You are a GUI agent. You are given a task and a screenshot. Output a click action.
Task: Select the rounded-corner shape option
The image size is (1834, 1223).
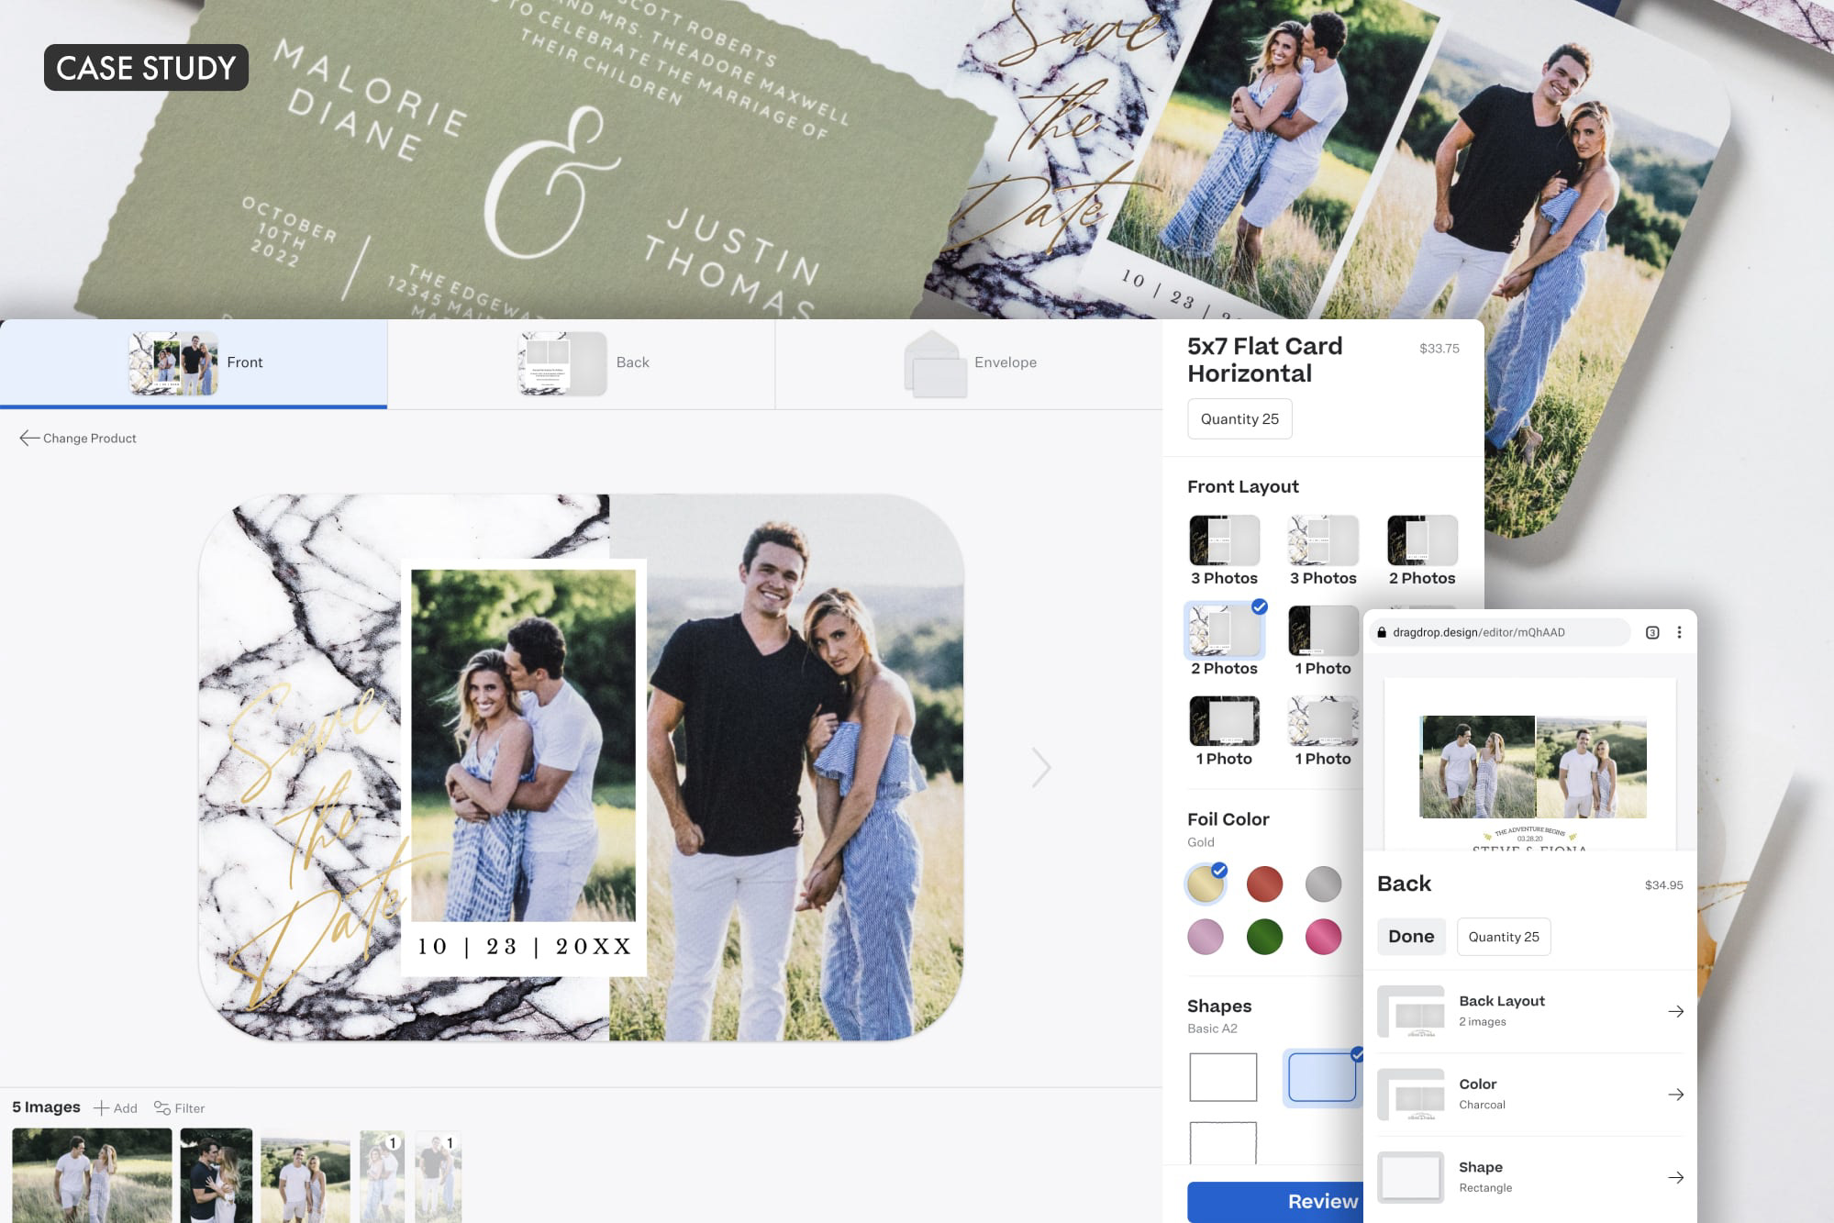point(1322,1077)
